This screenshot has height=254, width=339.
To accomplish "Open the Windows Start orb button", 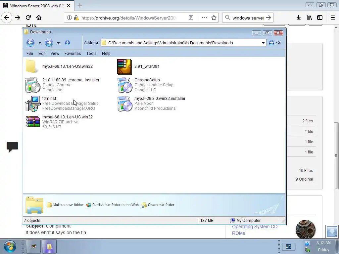I will pos(10,246).
